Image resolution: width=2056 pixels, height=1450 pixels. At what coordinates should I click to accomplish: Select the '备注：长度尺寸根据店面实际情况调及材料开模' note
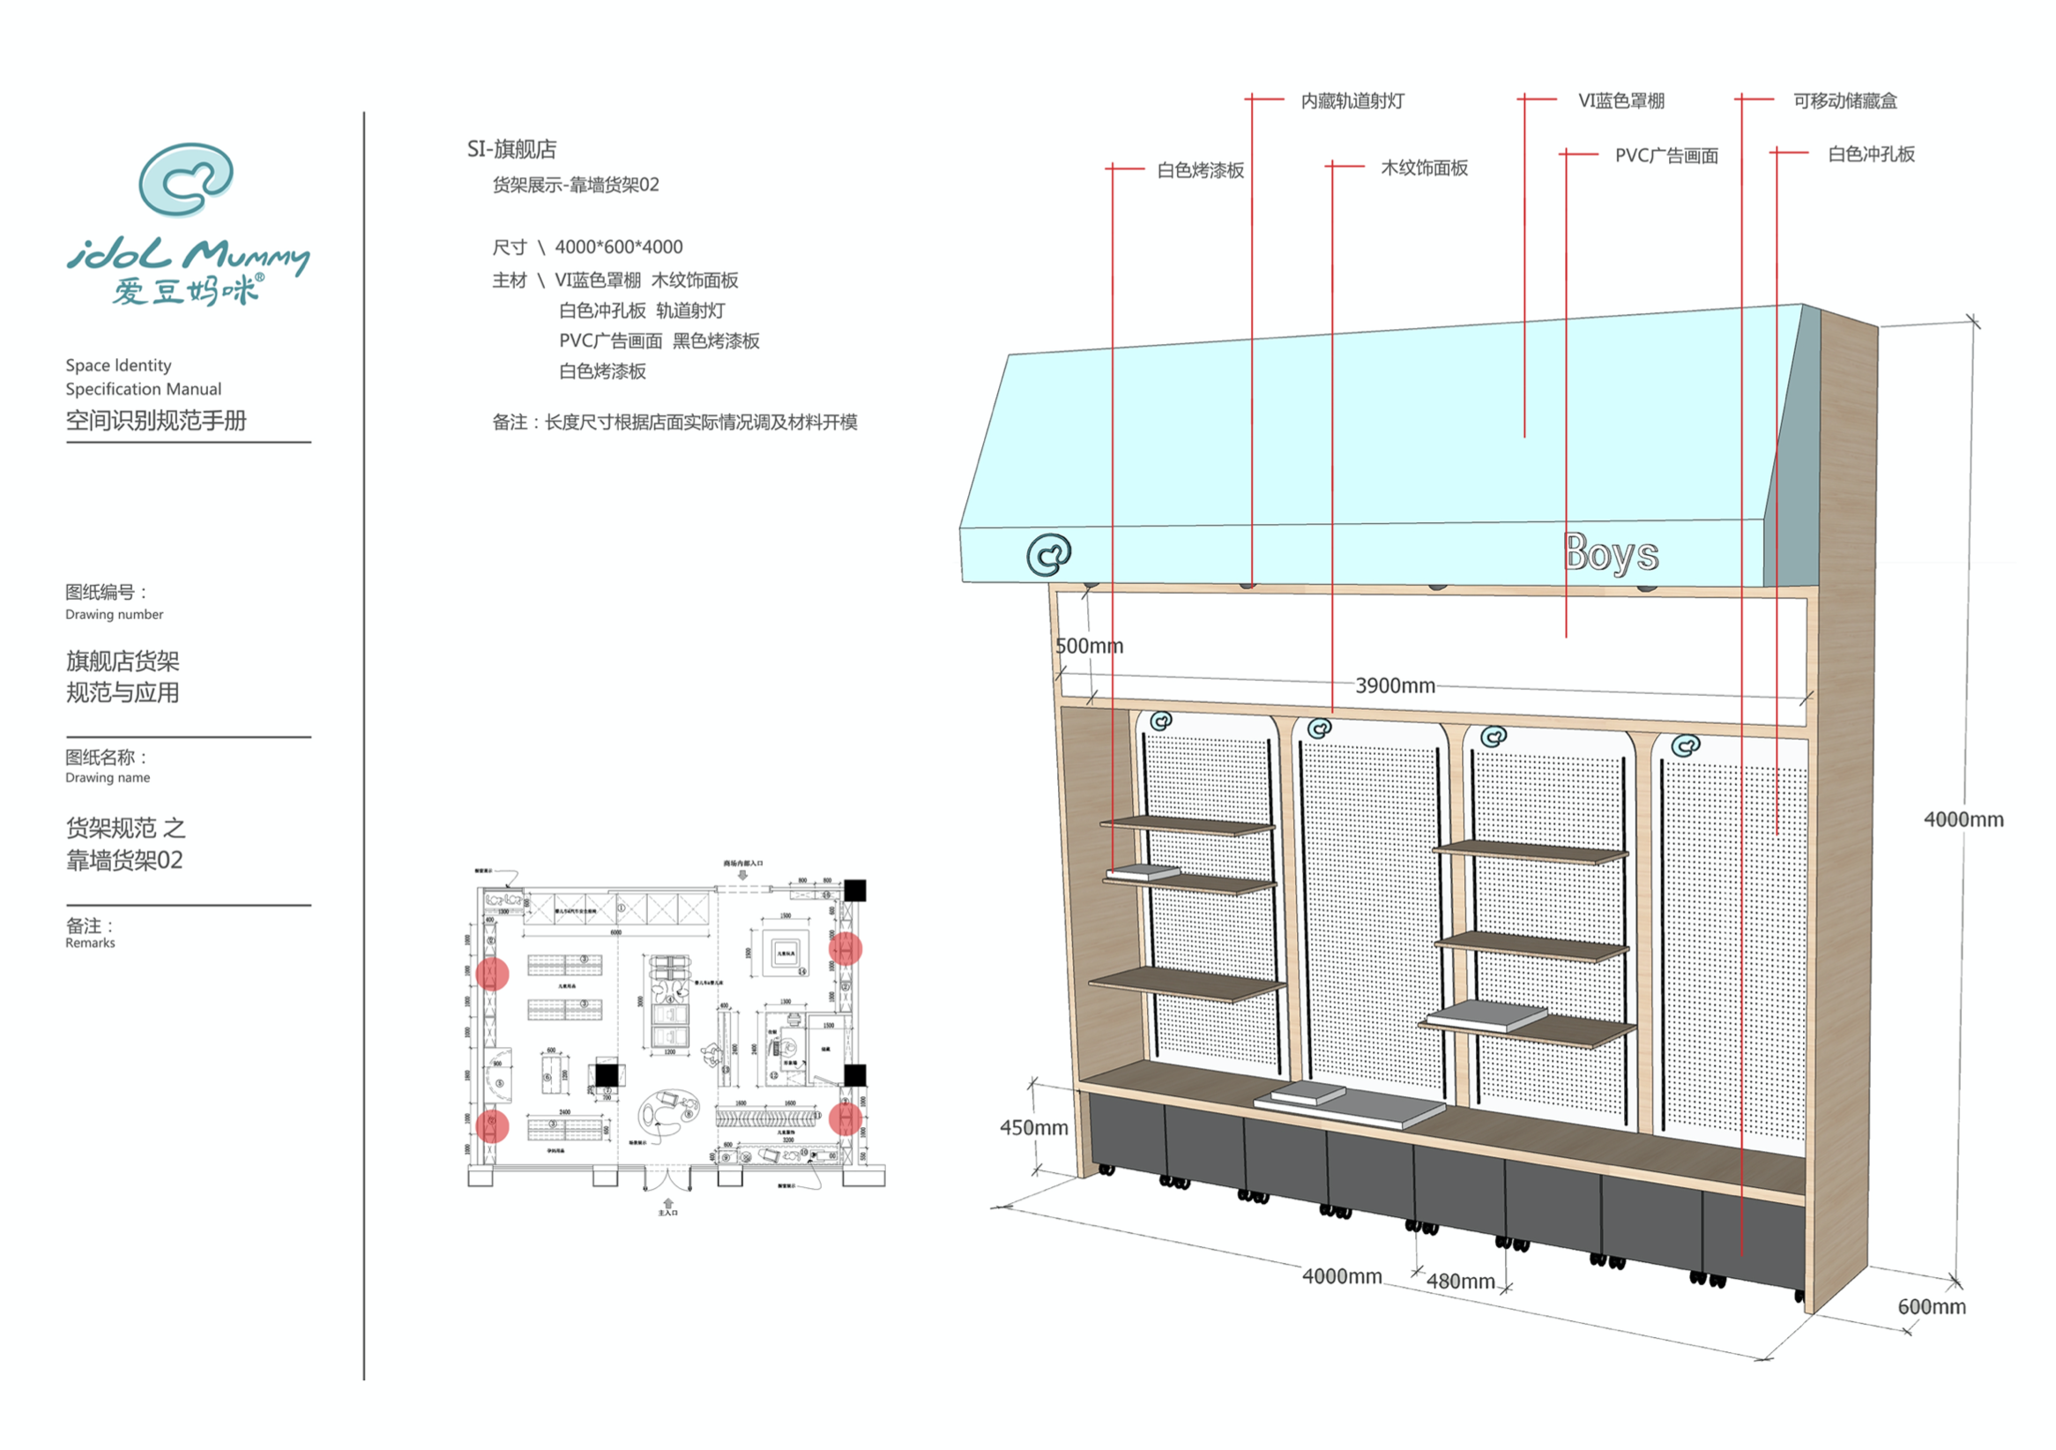coord(674,422)
